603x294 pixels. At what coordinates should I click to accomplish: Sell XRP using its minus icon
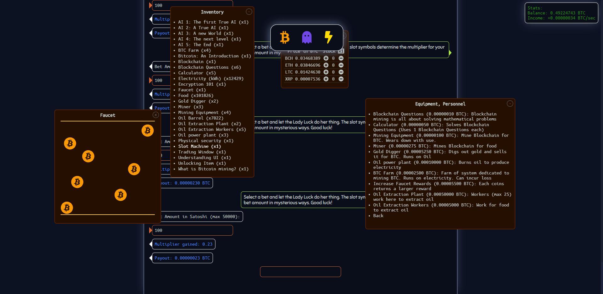click(x=341, y=79)
